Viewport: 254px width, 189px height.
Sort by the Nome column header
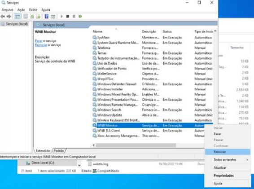pyautogui.click(x=116, y=31)
